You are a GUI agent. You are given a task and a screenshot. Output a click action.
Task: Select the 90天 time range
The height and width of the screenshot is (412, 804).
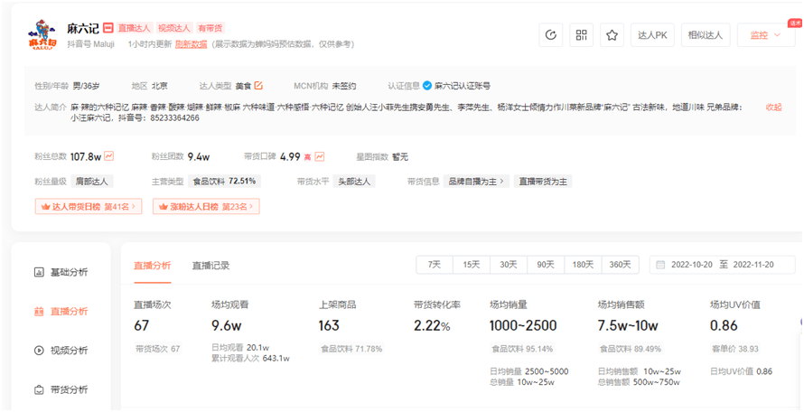point(546,265)
